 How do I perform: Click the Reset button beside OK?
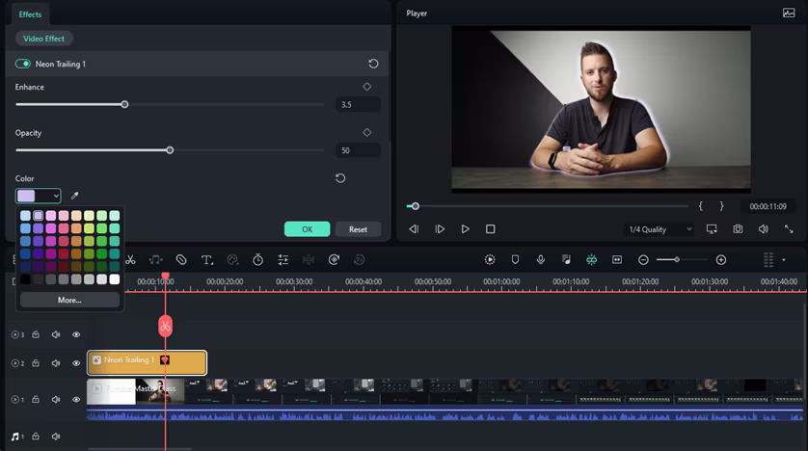click(358, 229)
